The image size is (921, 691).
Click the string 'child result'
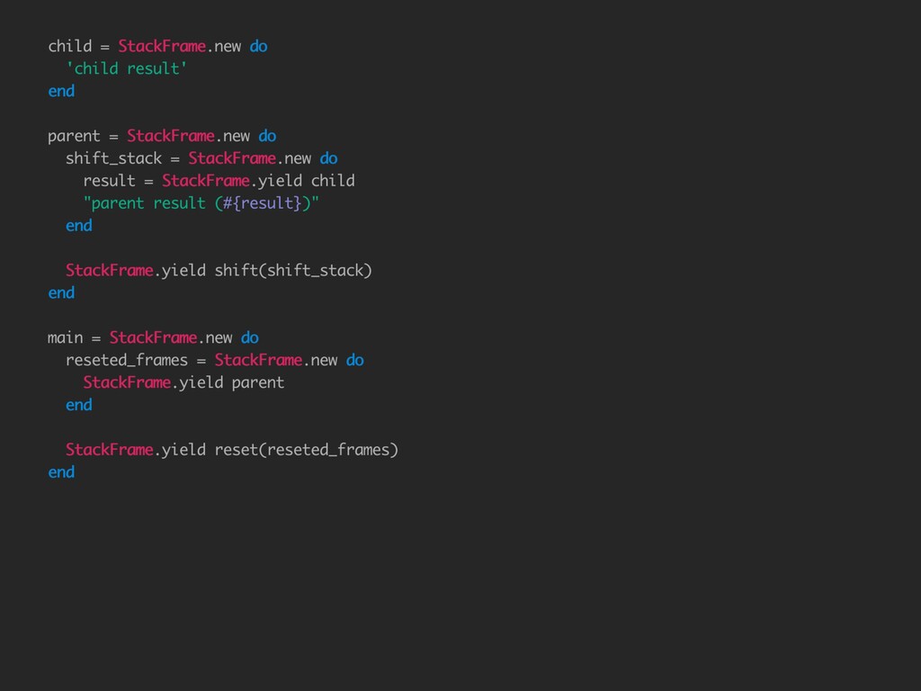(126, 68)
